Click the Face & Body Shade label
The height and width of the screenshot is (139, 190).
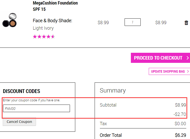[52, 21]
